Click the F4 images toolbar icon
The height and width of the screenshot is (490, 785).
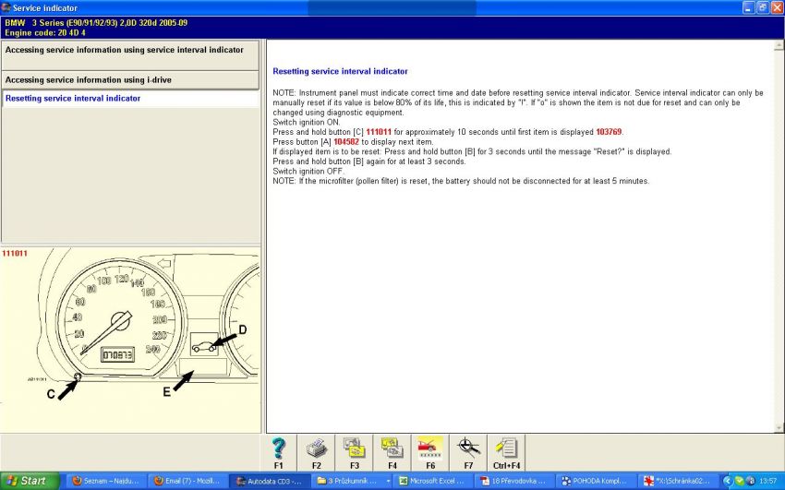coord(392,453)
